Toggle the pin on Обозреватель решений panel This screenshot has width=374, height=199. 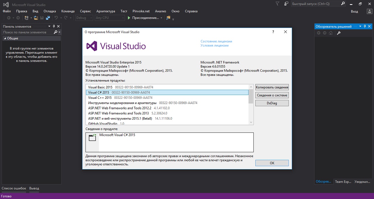(365, 26)
